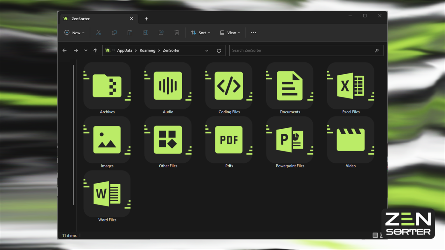Switch to large icons layout in status bar
445x250 pixels.
(x=382, y=235)
